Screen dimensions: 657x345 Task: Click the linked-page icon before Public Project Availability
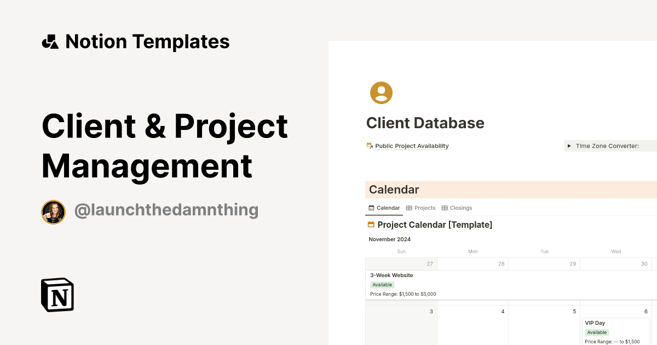point(369,146)
